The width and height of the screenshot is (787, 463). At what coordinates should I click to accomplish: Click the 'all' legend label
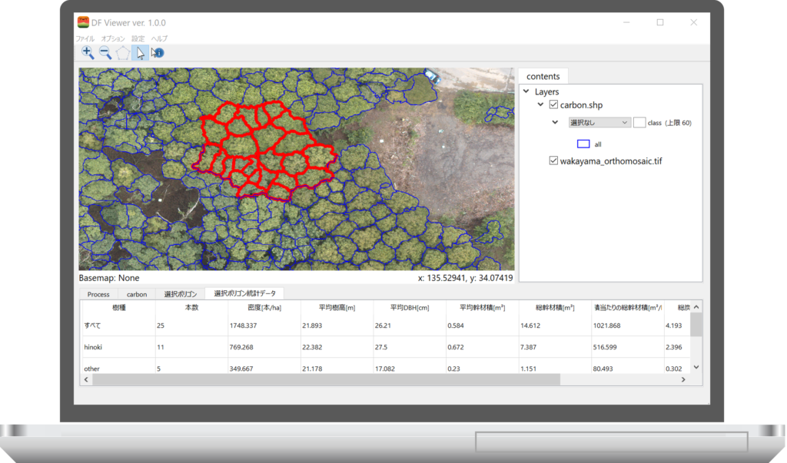click(x=598, y=144)
